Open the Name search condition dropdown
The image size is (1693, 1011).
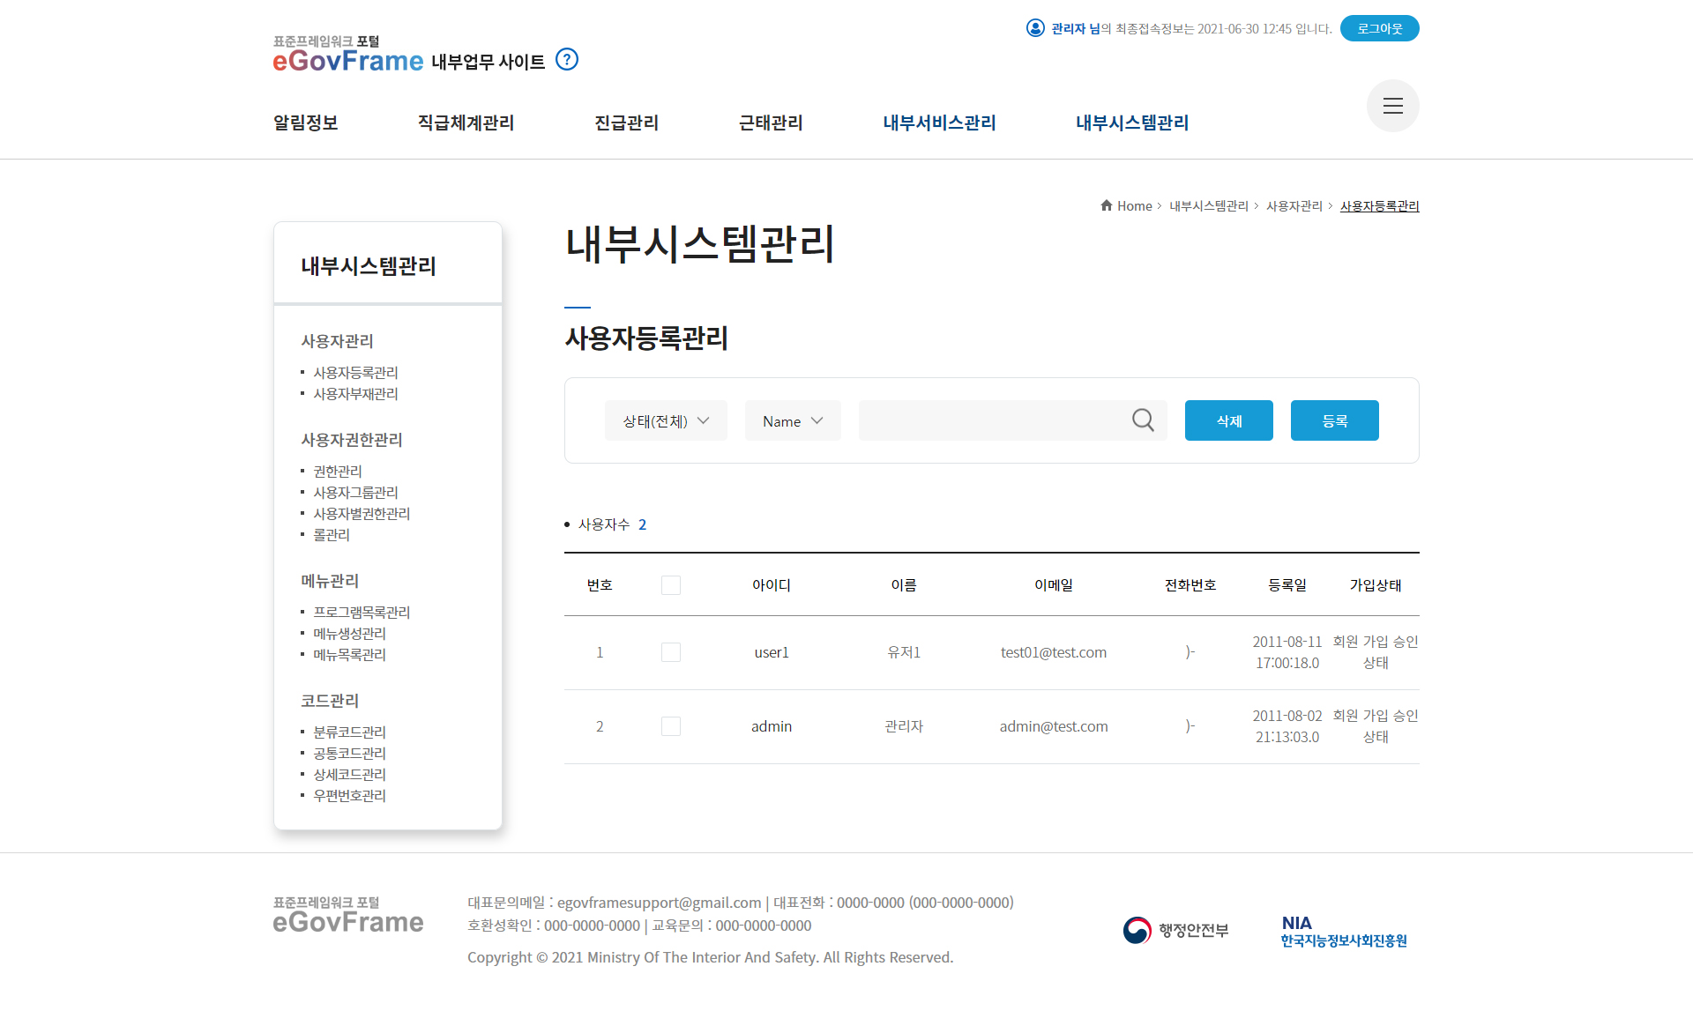pyautogui.click(x=792, y=421)
